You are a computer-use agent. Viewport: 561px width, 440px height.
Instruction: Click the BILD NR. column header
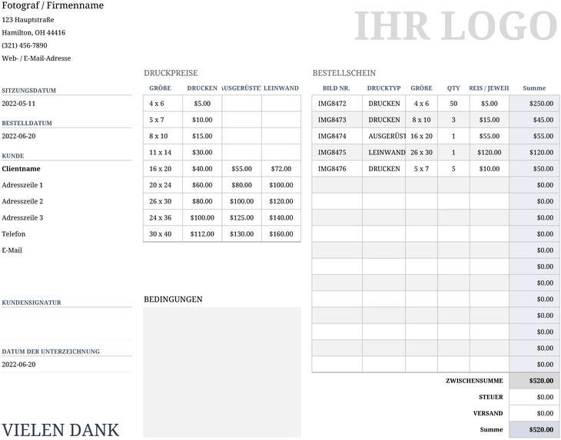[337, 88]
